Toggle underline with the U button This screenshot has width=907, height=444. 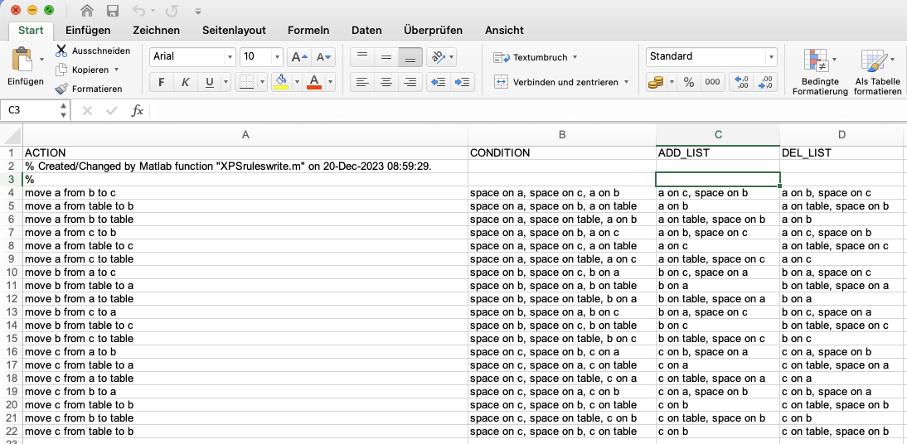coord(209,82)
